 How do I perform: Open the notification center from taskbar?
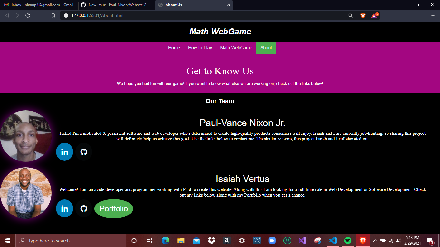coord(429,240)
